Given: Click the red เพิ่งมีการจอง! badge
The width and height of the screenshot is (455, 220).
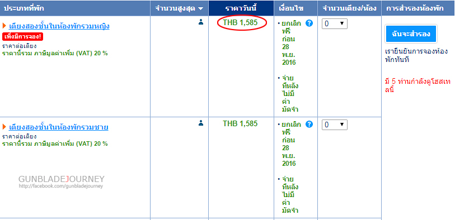Looking at the screenshot, I should pos(22,37).
